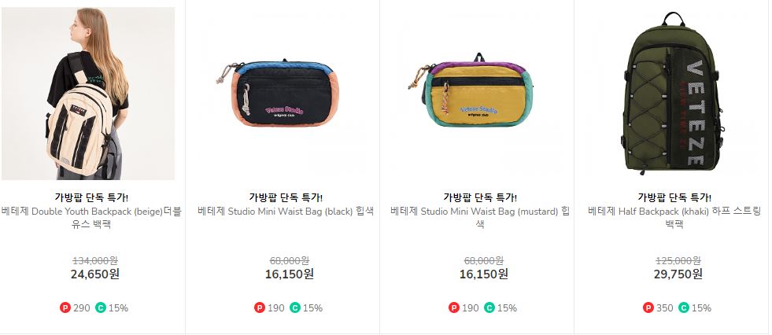Open the beige Double Youth Backpack product image
The image size is (772, 335).
[x=87, y=94]
